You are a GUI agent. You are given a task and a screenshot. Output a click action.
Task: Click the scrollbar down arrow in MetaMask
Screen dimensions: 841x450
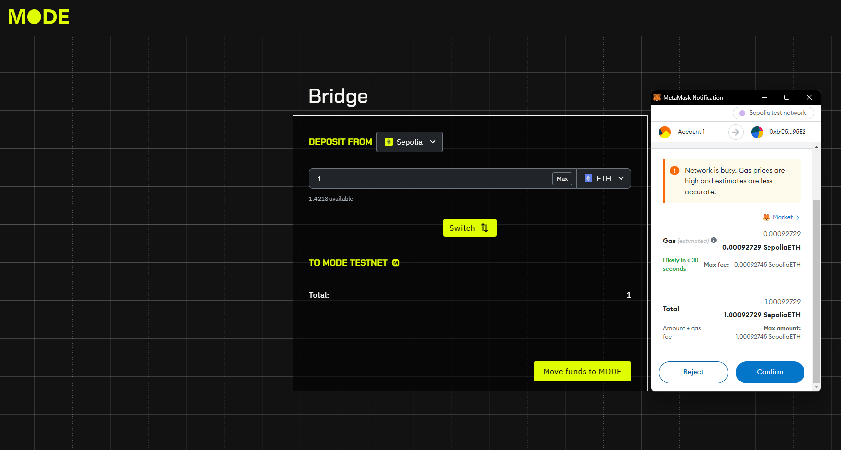coord(817,387)
